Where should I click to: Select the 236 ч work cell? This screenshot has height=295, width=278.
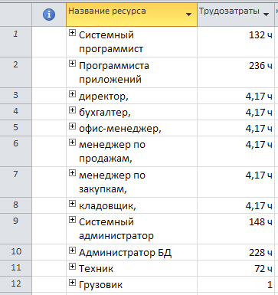236,72
